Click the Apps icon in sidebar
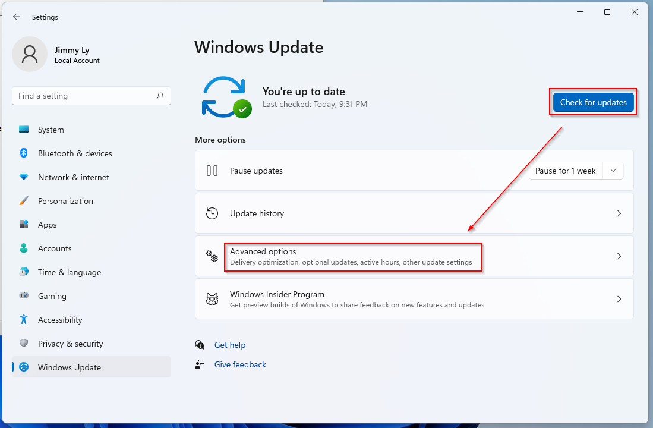This screenshot has width=653, height=428. click(24, 224)
